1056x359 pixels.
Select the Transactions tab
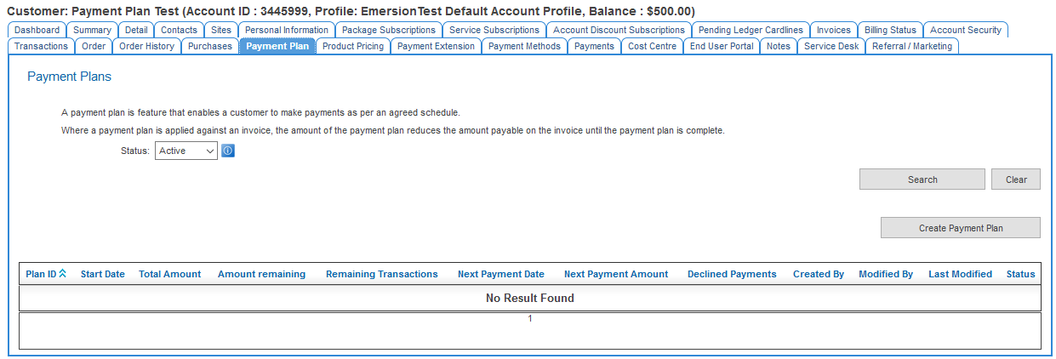tap(41, 46)
